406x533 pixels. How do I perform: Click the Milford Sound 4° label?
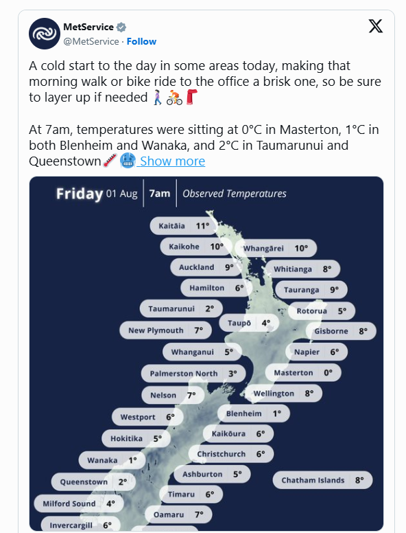click(x=79, y=503)
